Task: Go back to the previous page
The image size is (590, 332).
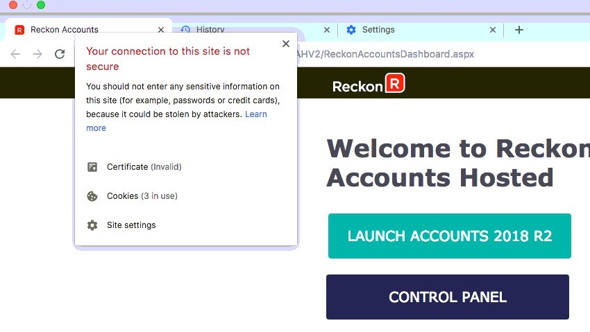Action: [15, 54]
